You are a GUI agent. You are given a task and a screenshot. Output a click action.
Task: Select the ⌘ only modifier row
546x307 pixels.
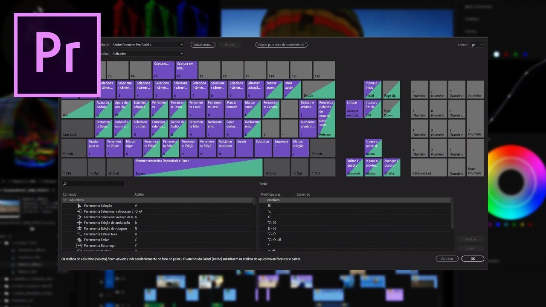[355, 206]
